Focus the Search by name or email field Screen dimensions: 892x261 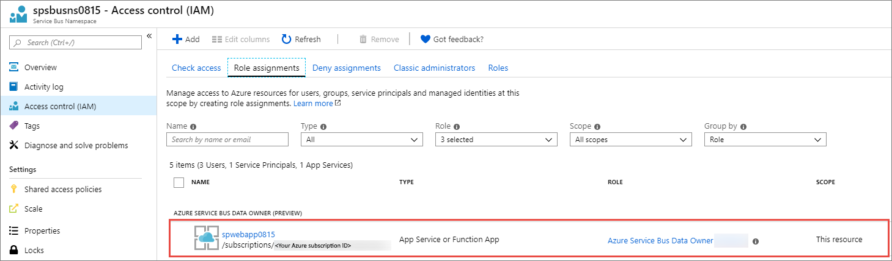click(x=227, y=140)
